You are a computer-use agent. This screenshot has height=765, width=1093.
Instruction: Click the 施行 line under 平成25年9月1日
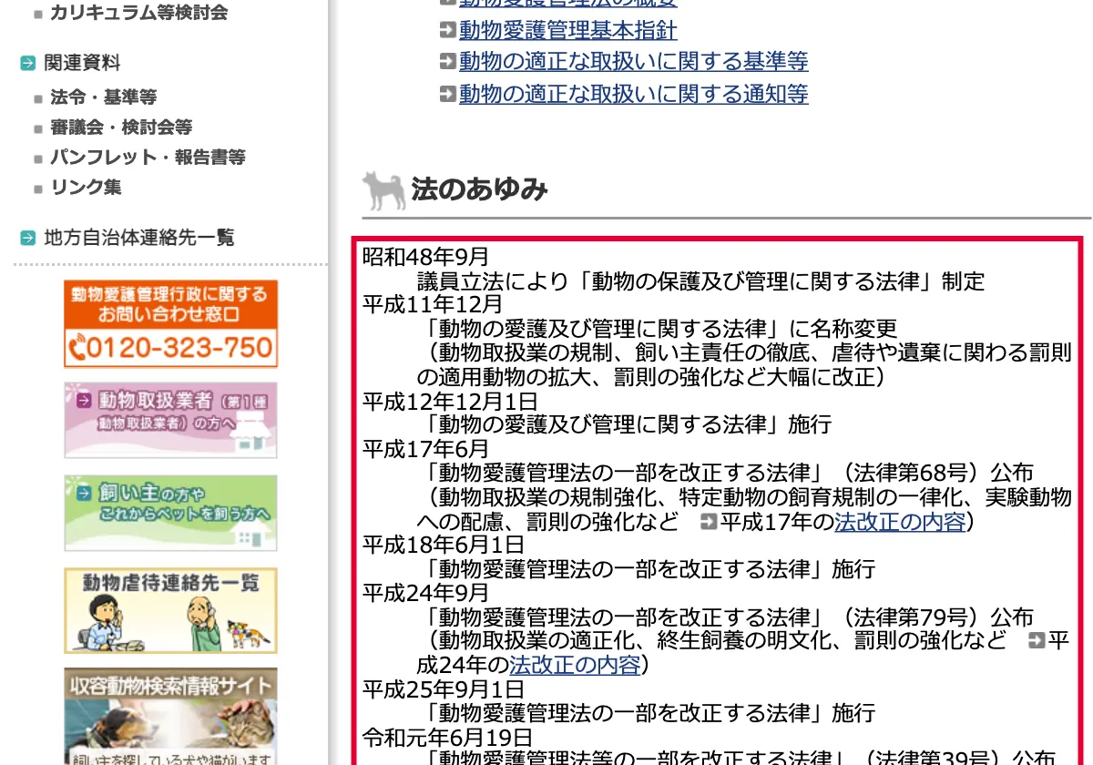tap(650, 712)
